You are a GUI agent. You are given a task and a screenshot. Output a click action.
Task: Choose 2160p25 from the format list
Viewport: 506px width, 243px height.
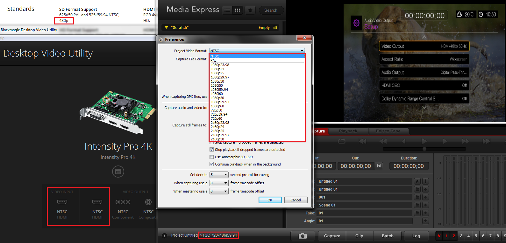[x=257, y=131]
